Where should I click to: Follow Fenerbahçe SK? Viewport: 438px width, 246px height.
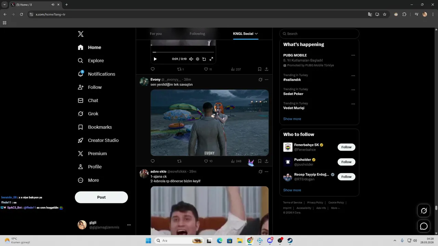point(346,147)
